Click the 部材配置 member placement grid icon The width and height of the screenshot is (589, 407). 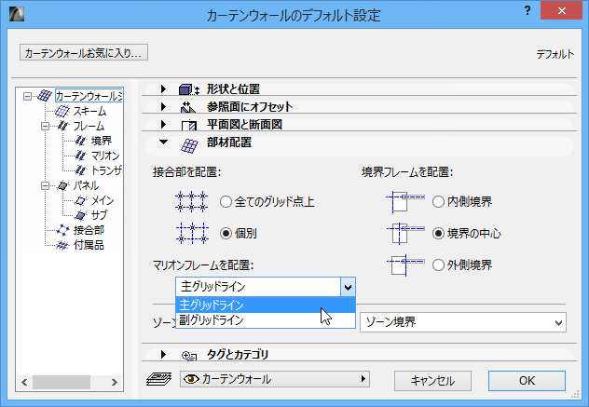click(x=189, y=145)
